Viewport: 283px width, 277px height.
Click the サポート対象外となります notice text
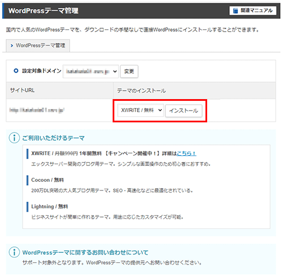click(112, 263)
